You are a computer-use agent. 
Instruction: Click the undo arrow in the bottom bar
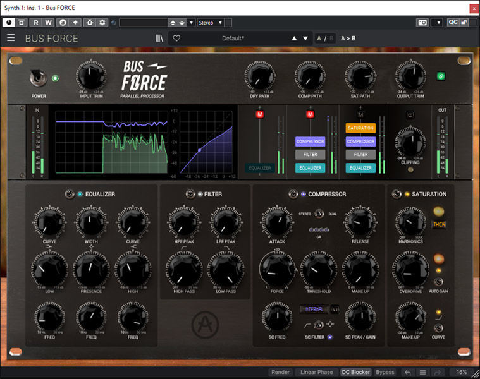pos(409,372)
